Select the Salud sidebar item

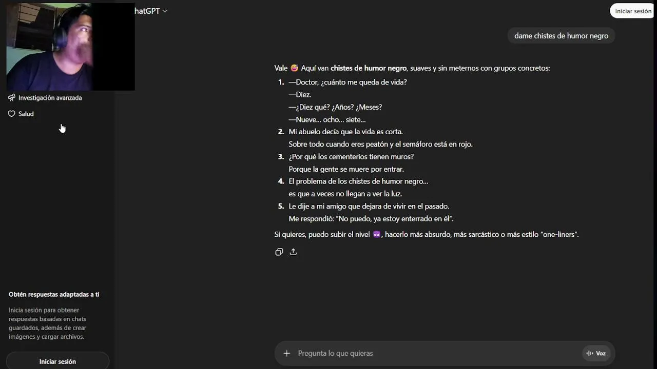(x=26, y=114)
